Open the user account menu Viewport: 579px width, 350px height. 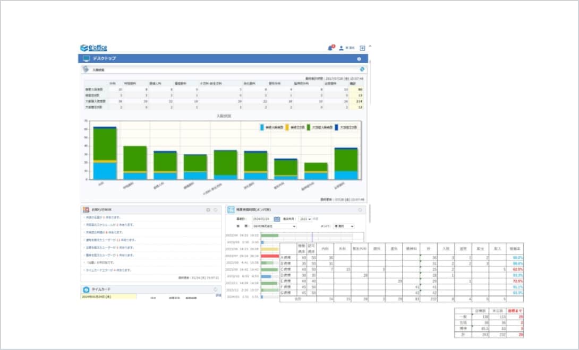point(347,48)
